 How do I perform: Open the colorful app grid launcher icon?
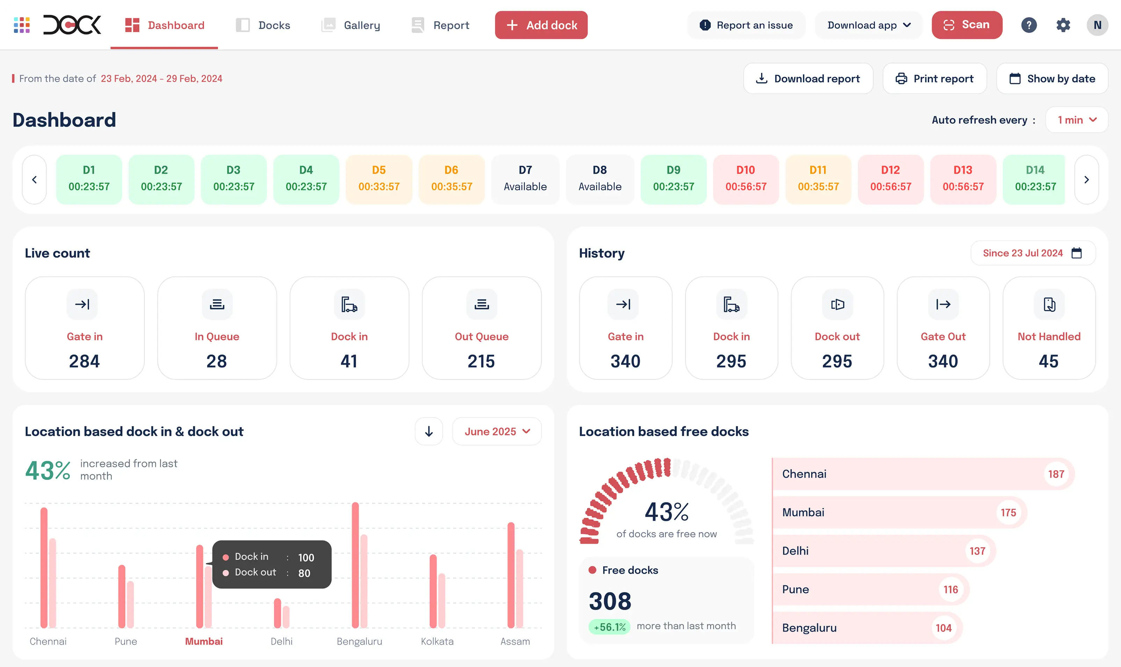click(22, 25)
